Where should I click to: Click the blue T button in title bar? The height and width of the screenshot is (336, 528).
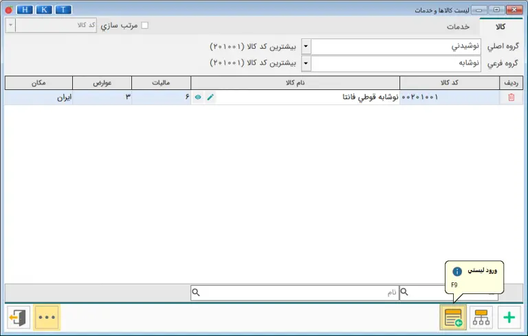pos(63,10)
